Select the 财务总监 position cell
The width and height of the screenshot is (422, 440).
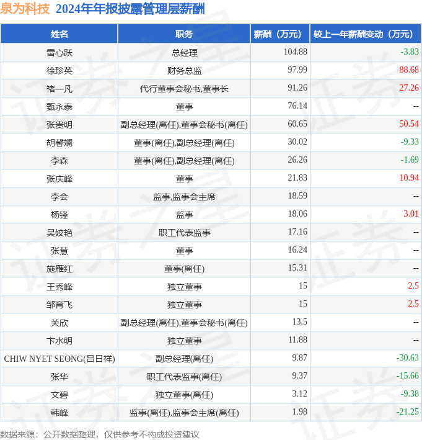click(184, 70)
